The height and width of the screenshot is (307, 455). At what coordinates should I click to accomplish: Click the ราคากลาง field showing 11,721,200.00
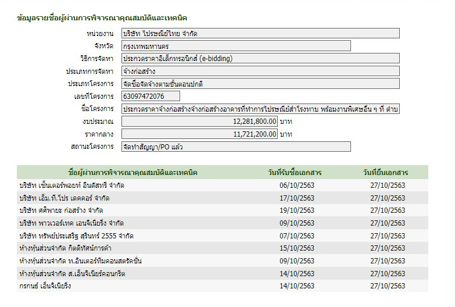(199, 134)
